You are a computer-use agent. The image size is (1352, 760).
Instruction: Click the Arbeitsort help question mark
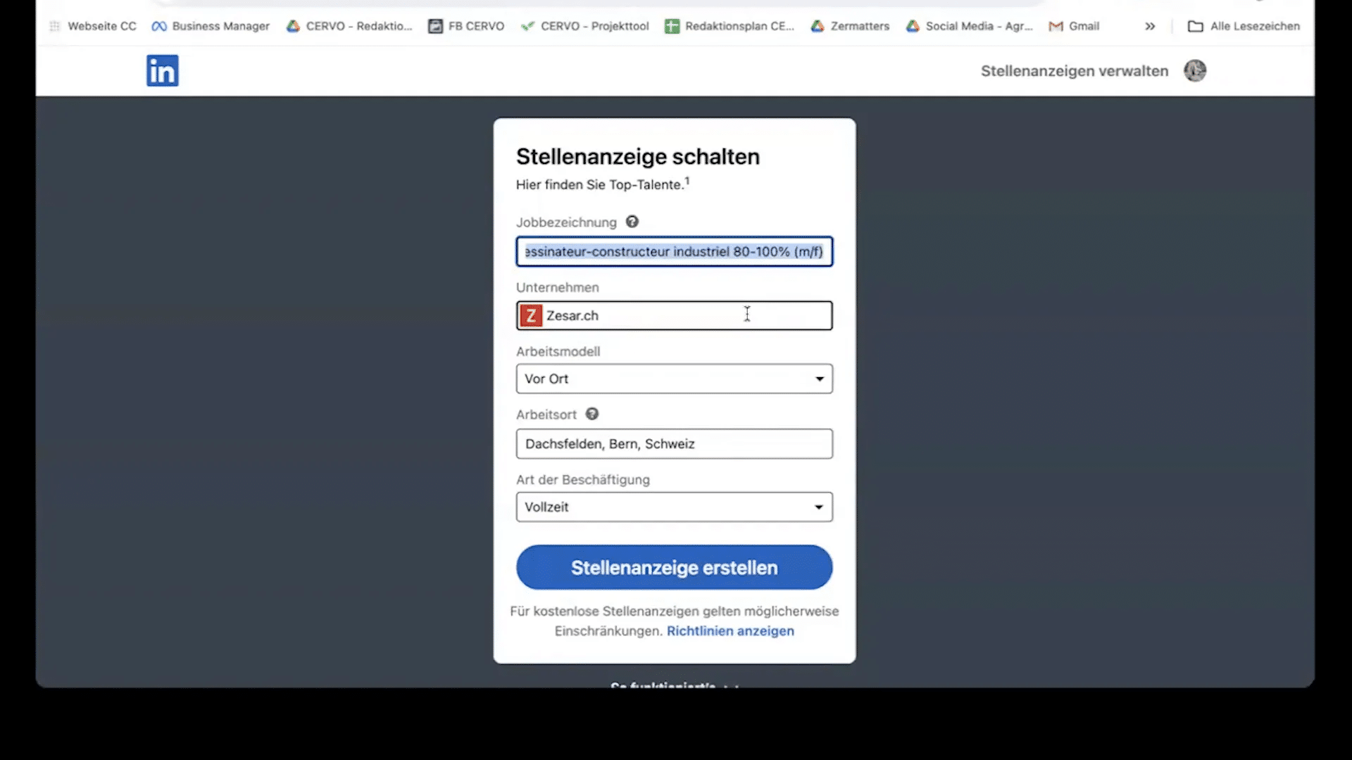[x=591, y=414]
